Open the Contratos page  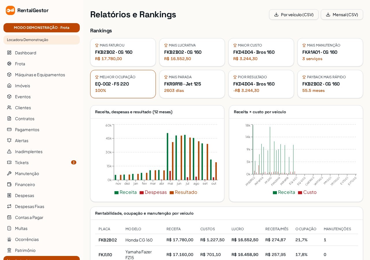point(42,118)
